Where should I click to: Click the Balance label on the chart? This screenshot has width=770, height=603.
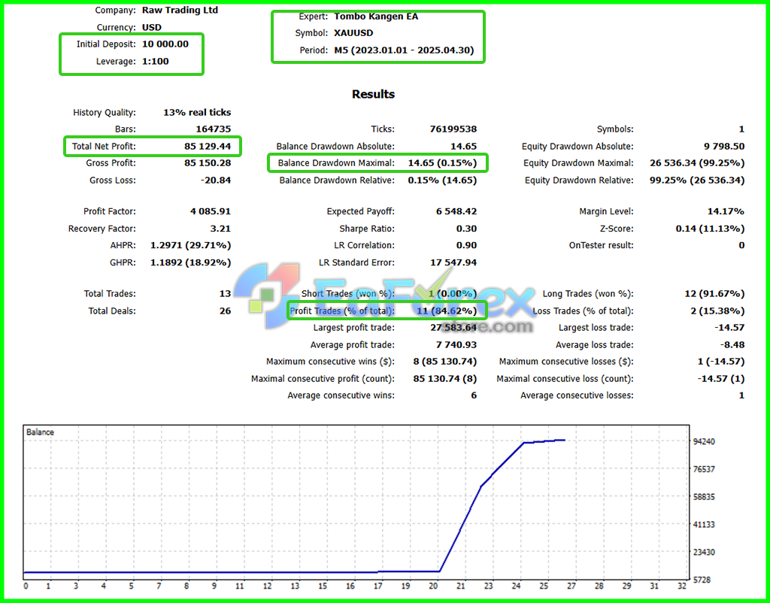41,432
